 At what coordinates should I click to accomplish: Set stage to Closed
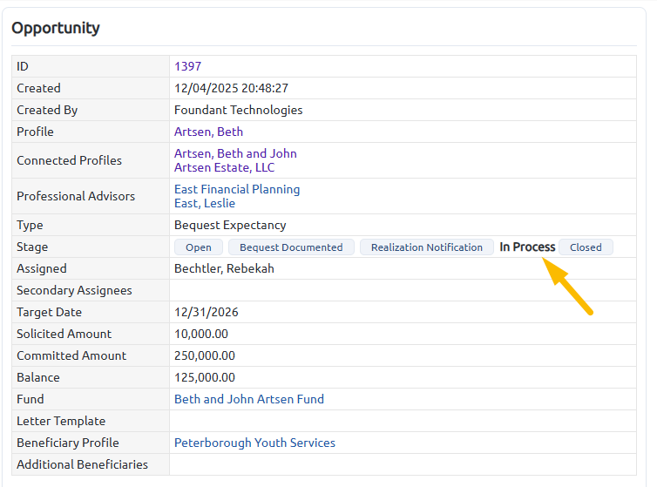(586, 247)
